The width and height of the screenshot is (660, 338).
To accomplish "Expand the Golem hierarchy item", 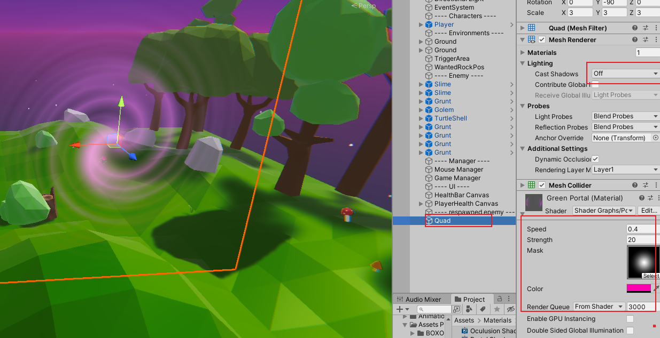I will [421, 110].
